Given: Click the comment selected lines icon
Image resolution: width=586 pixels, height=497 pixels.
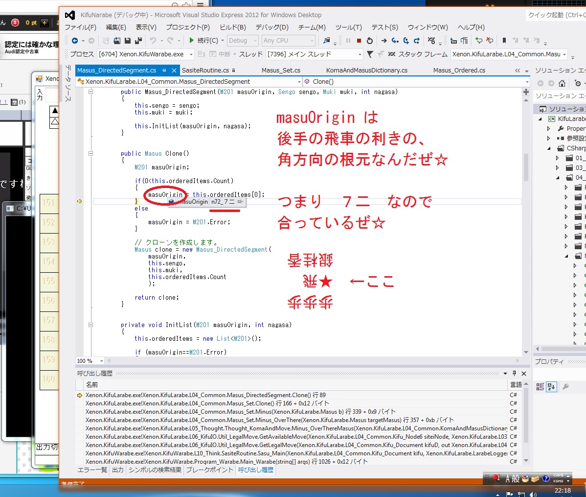Looking at the screenshot, I should point(479,41).
